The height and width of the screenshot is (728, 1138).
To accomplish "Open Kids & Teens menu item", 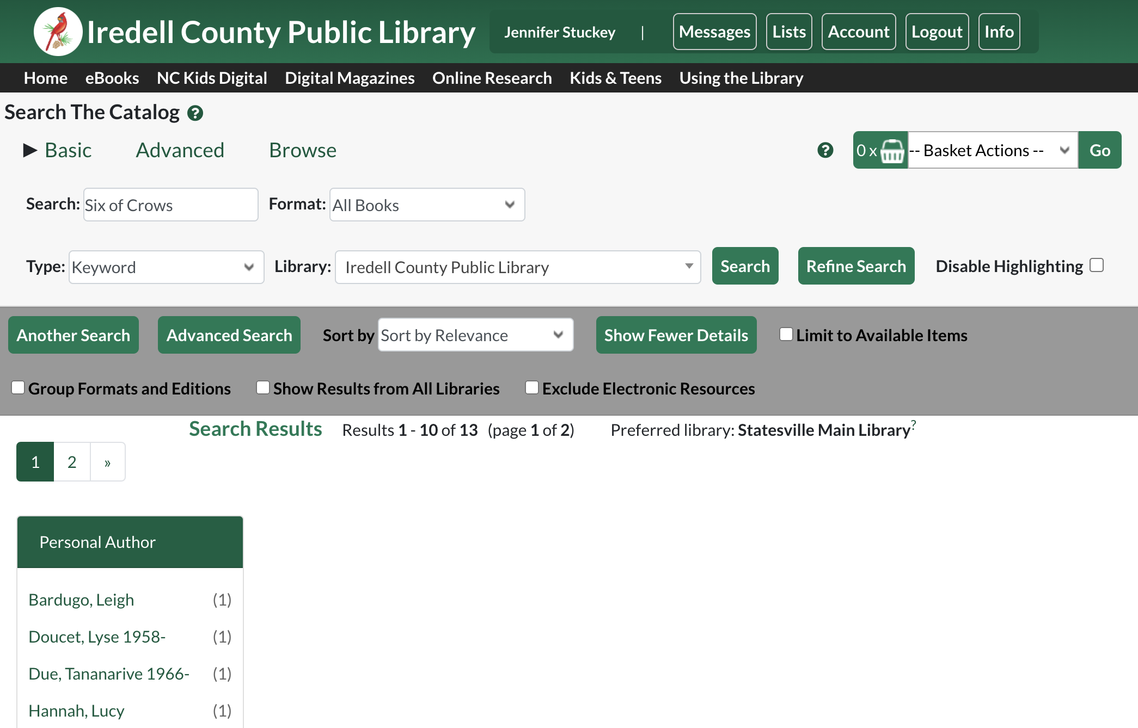I will 615,78.
